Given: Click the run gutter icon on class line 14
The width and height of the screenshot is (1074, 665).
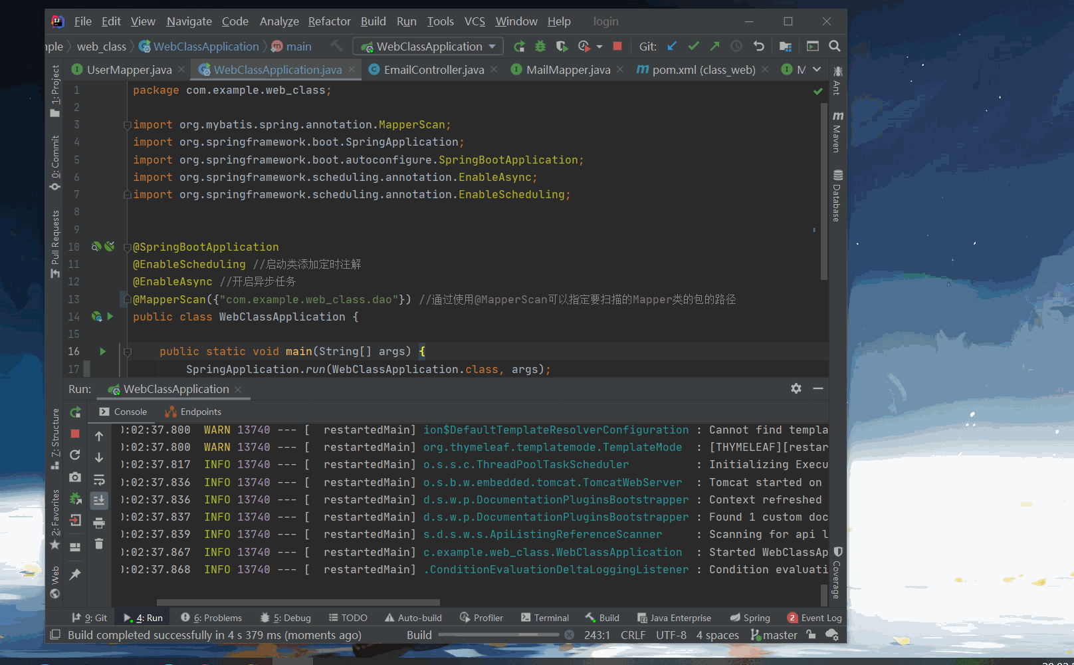Looking at the screenshot, I should 110,317.
